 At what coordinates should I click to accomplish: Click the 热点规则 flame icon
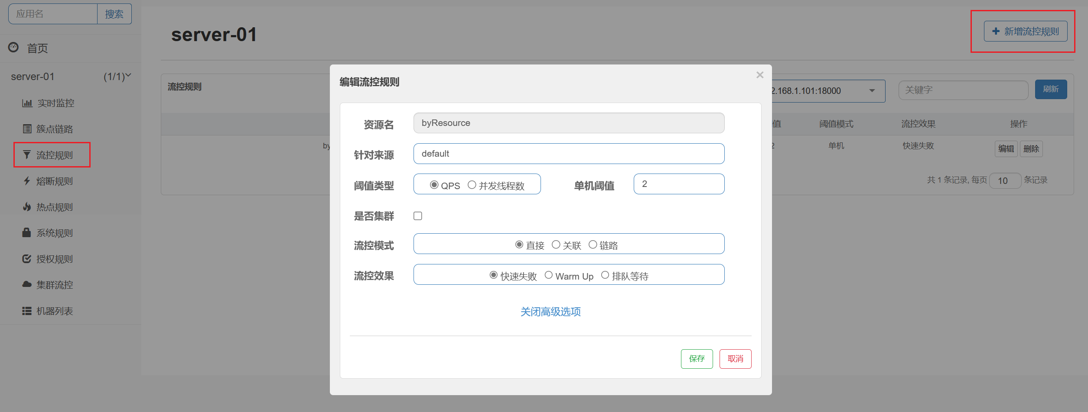[27, 207]
